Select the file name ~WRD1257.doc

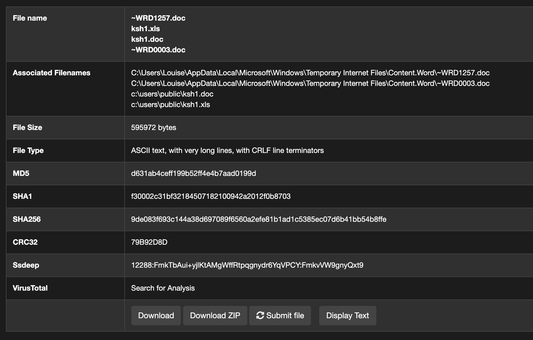158,18
